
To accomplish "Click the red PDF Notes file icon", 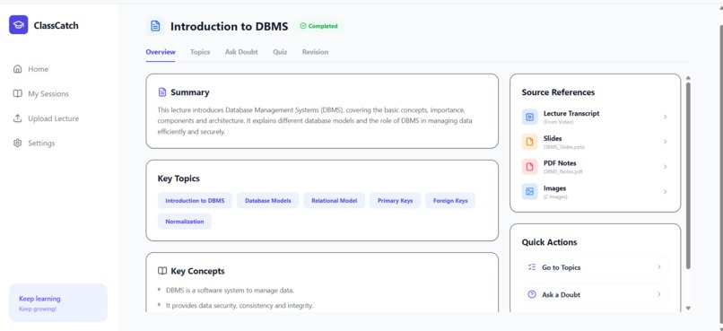I will click(x=530, y=167).
